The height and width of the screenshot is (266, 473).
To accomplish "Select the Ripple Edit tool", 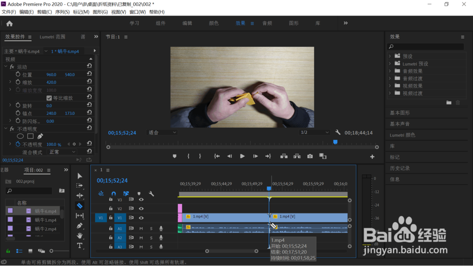I will coord(79,196).
